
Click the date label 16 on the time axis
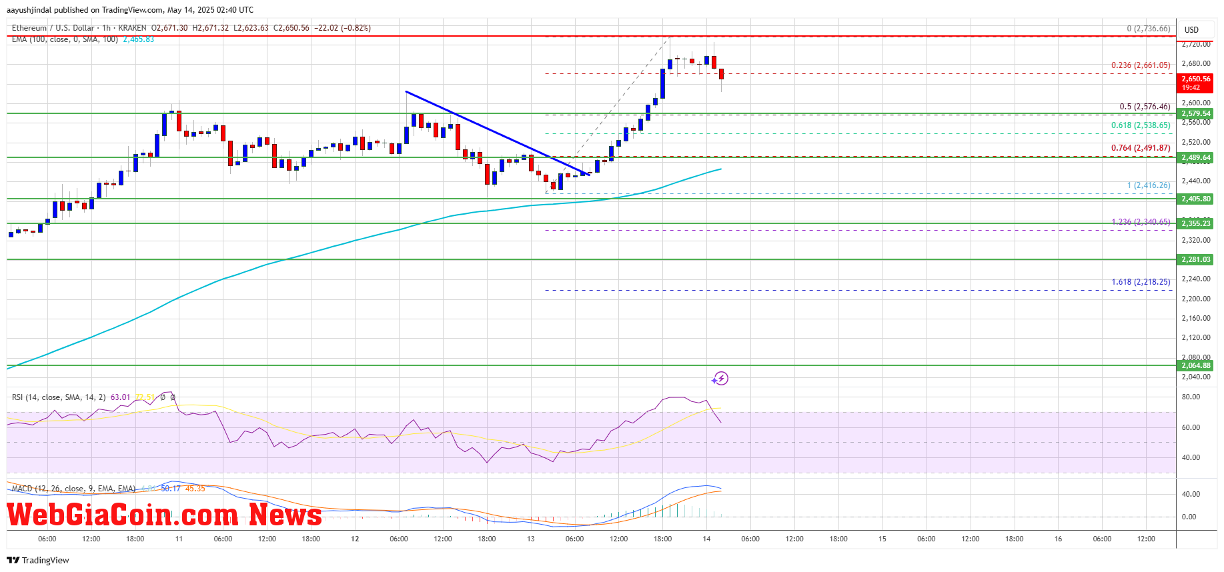1058,539
